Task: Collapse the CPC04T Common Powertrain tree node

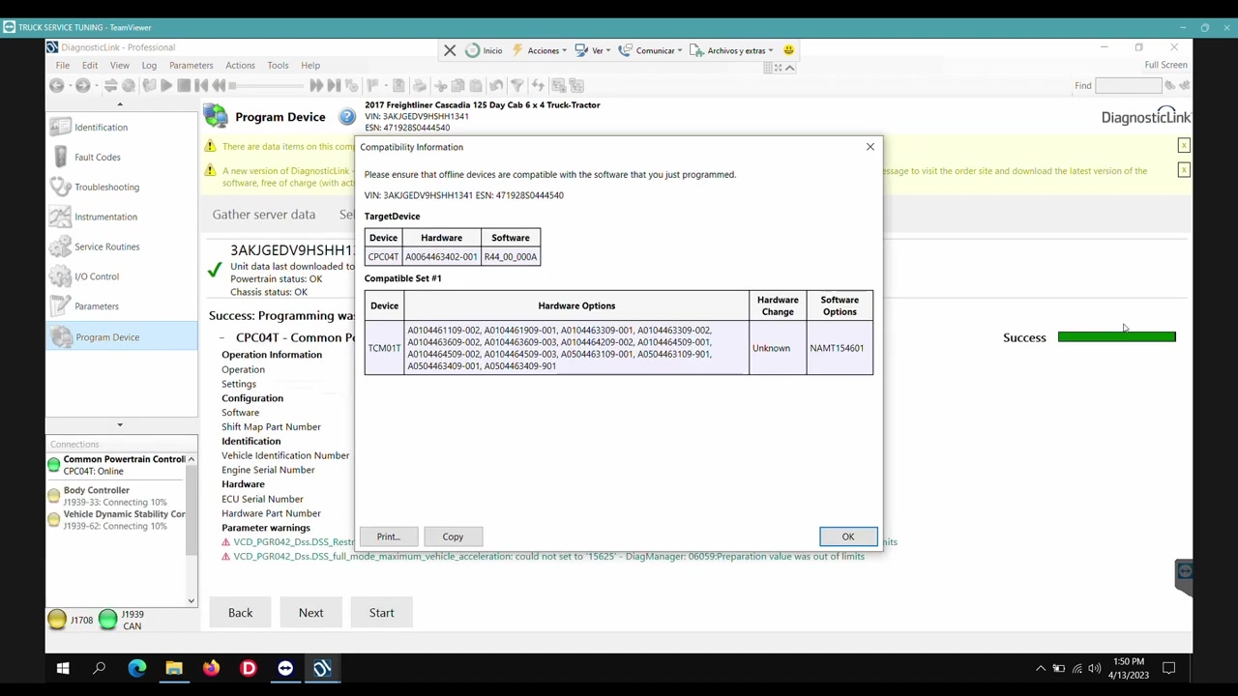Action: [221, 337]
